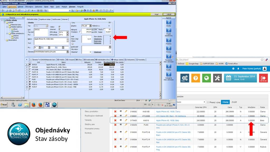Click the orange question mark help tile

point(196,78)
